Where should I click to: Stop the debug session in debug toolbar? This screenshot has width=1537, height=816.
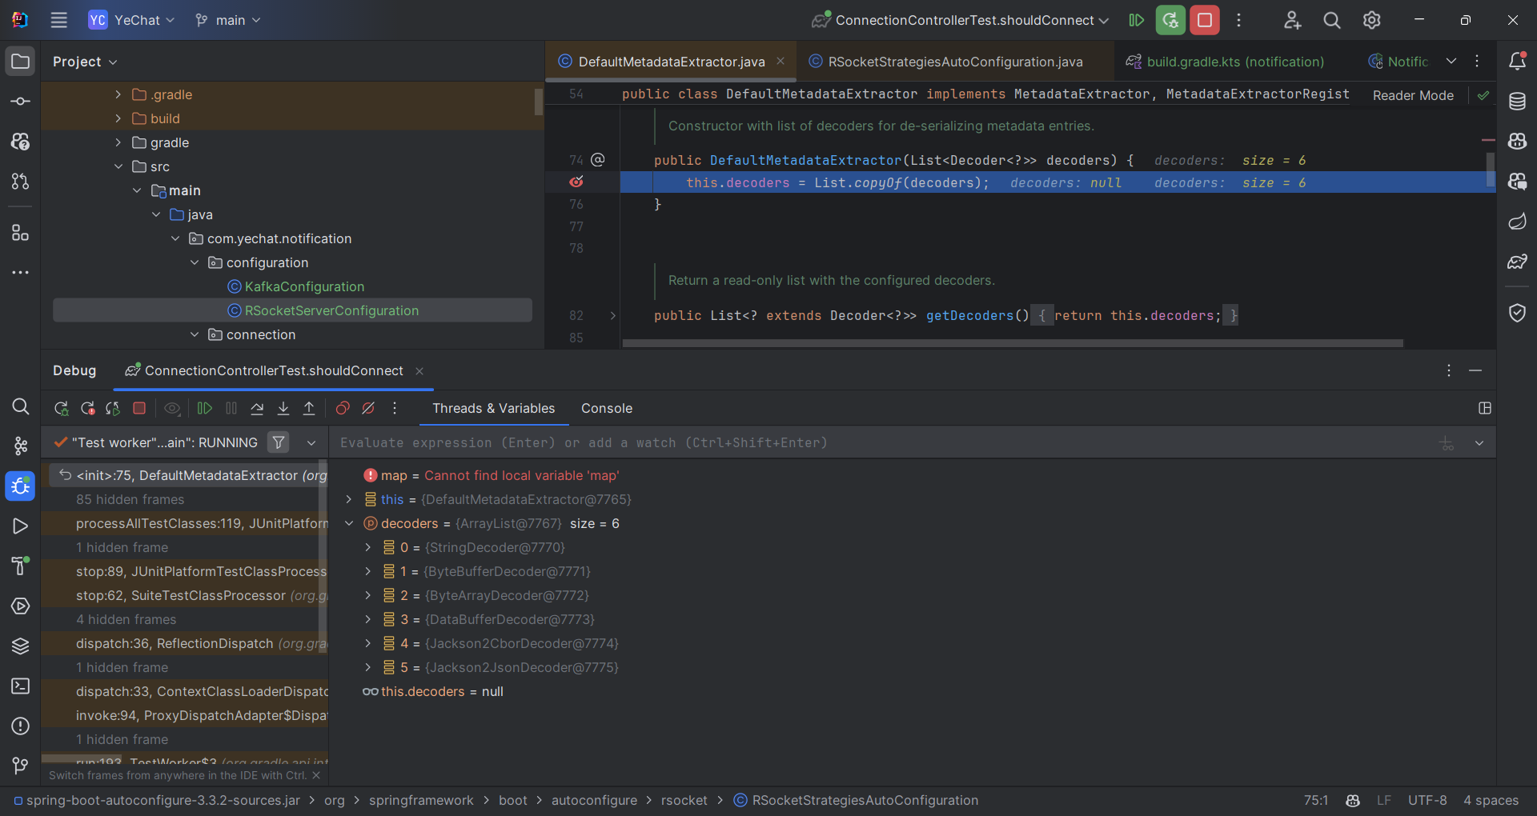(139, 409)
